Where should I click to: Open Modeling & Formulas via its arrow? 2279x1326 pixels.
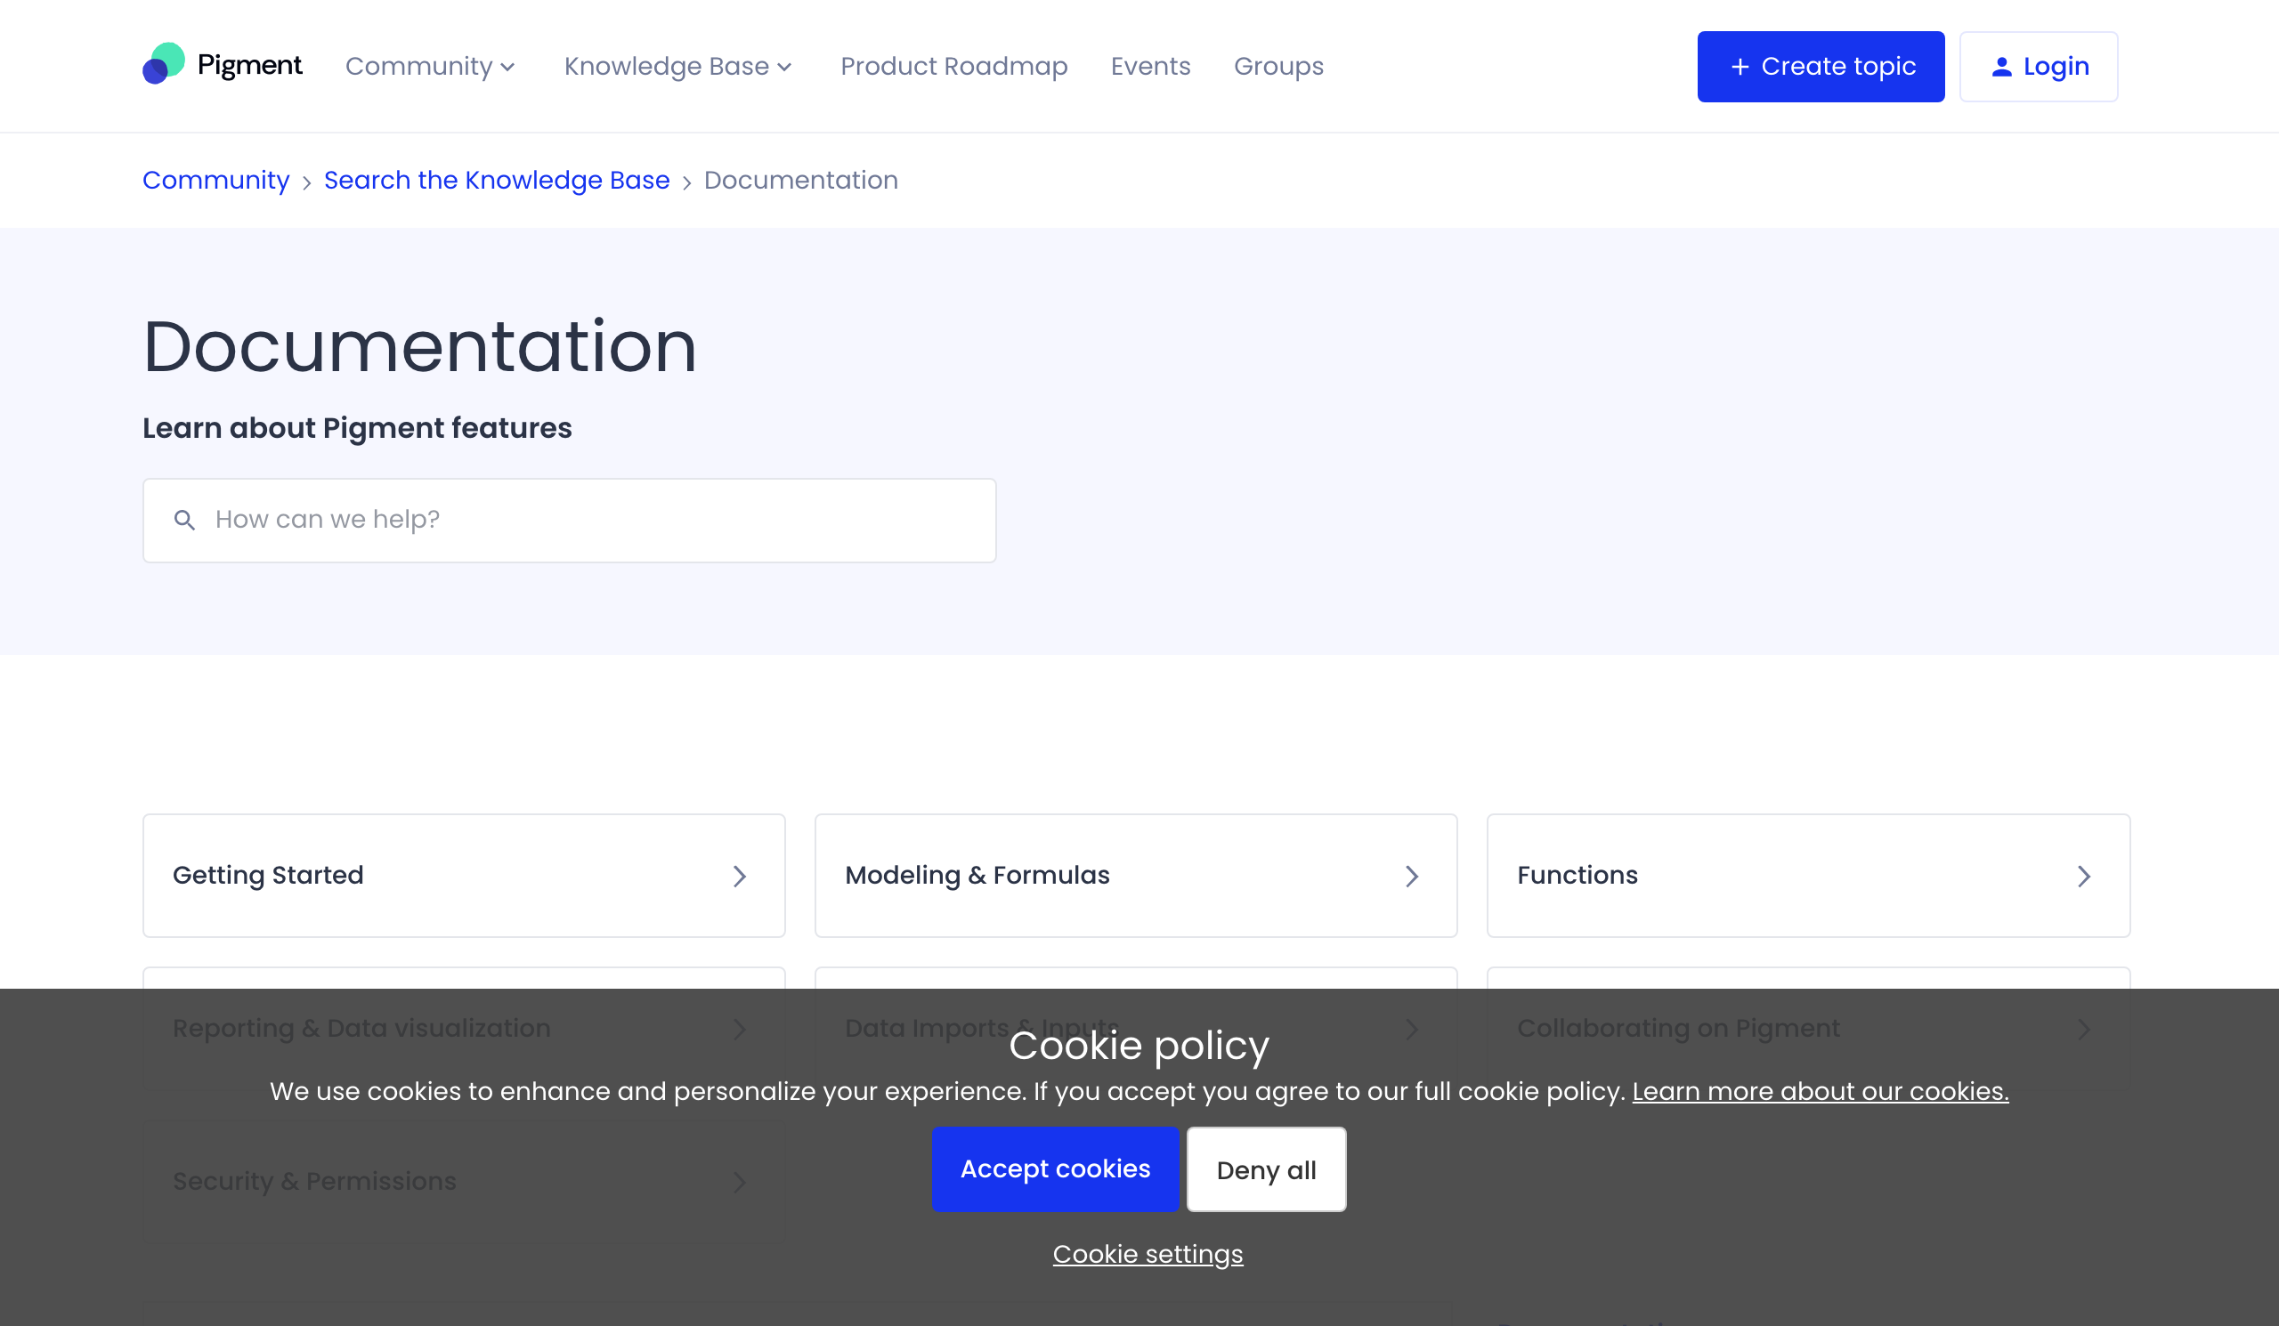pos(1412,876)
